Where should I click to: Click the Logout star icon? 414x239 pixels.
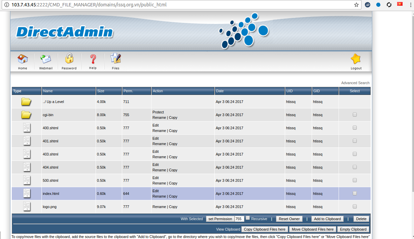click(x=356, y=59)
